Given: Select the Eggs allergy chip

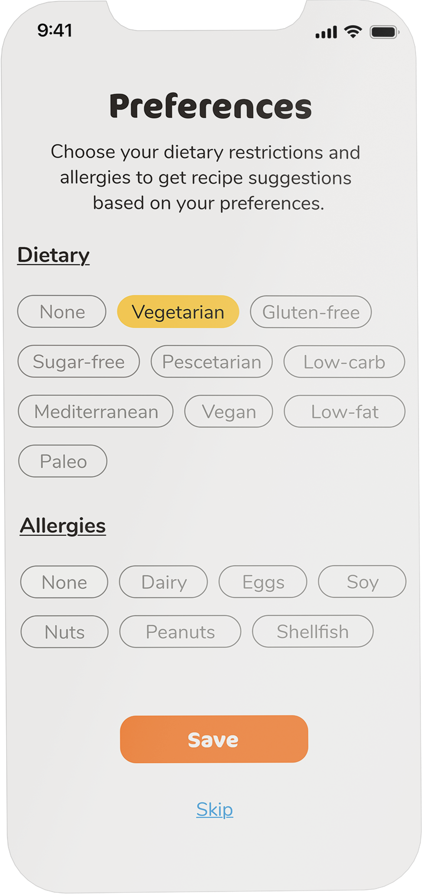Looking at the screenshot, I should pyautogui.click(x=263, y=582).
